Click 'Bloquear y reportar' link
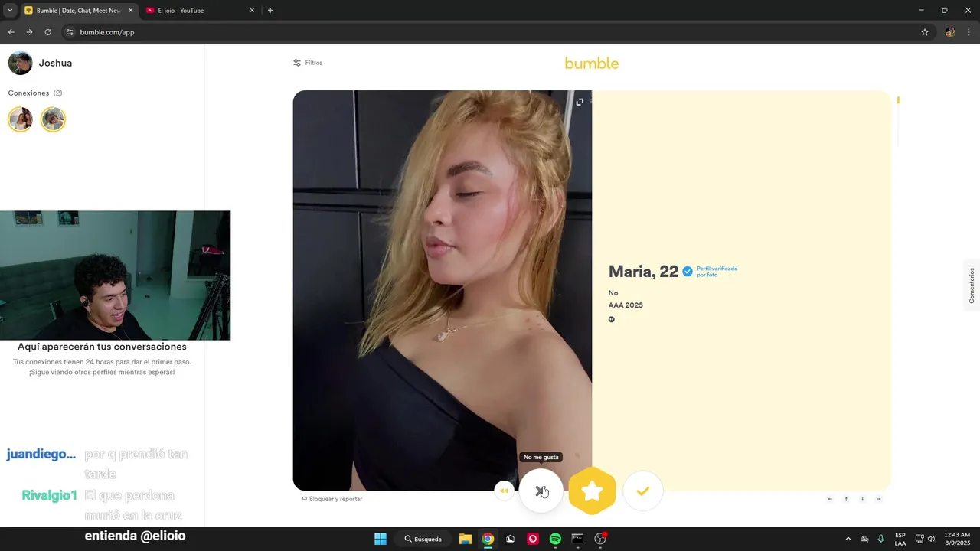This screenshot has height=551, width=980. click(332, 499)
